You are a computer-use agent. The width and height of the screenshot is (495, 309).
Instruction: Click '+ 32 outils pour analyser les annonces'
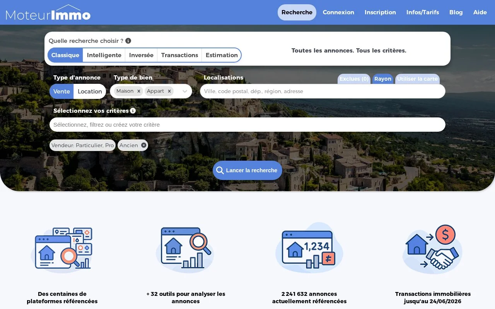186,297
